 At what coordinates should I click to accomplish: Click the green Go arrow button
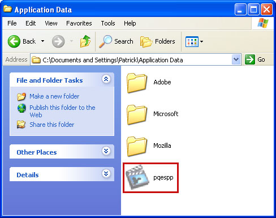point(250,59)
